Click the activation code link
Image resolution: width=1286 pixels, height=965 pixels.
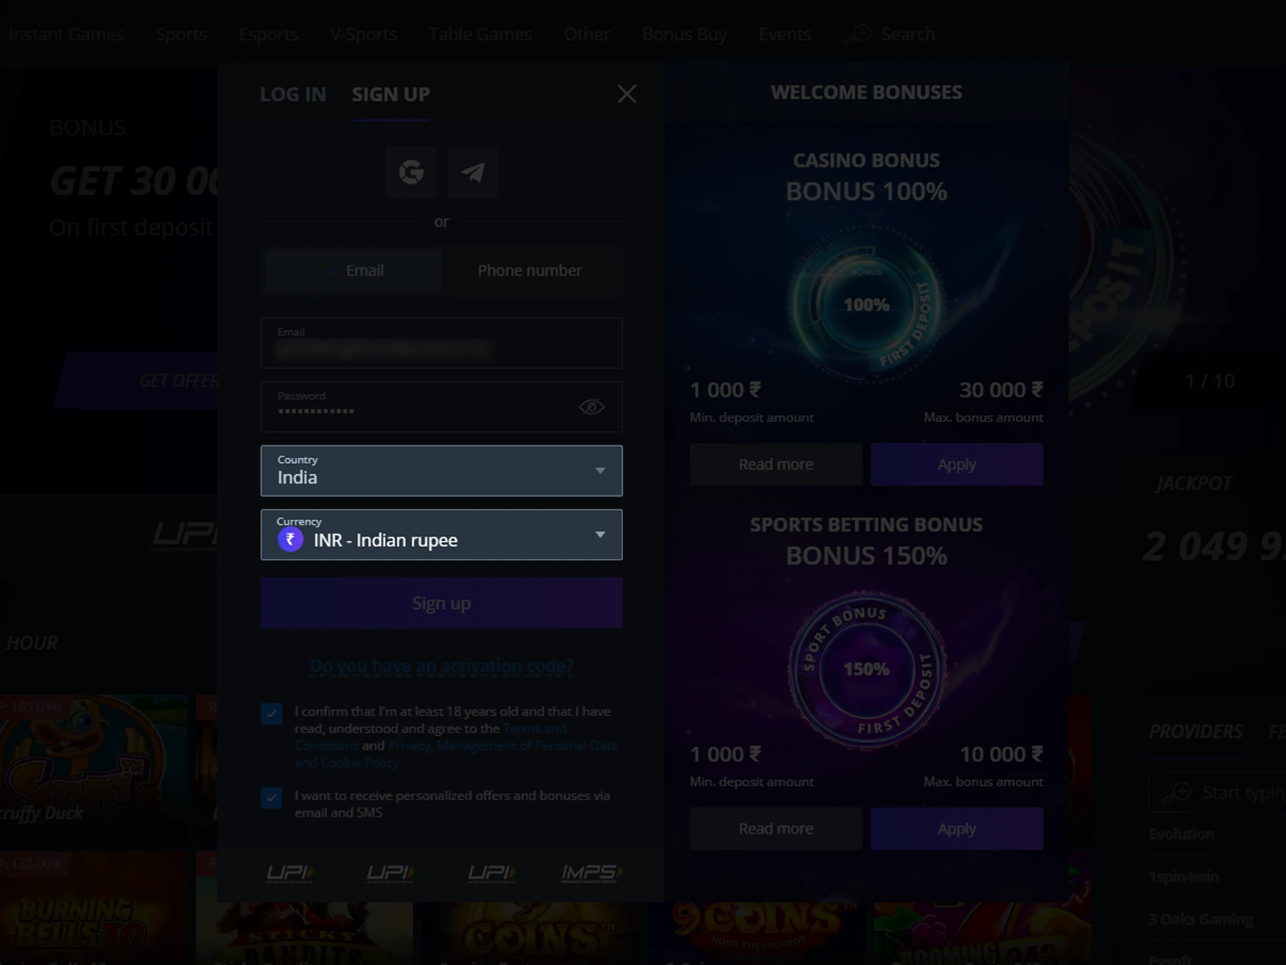pyautogui.click(x=441, y=666)
